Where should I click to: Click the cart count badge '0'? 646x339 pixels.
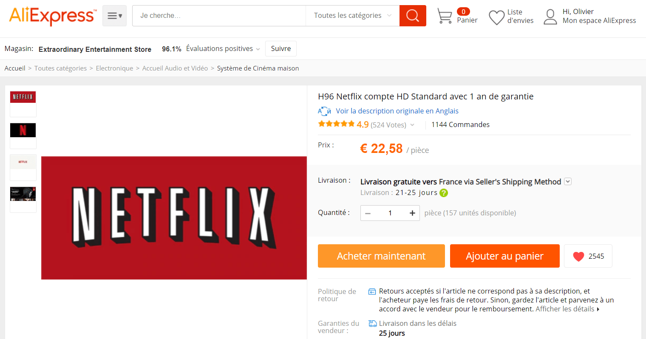pos(463,11)
